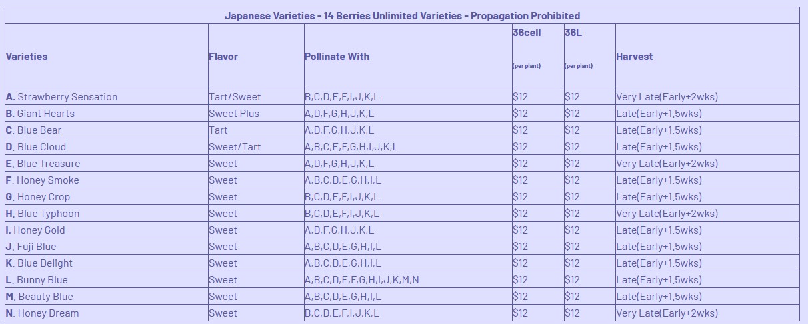Select the Strawberry Sensation variety name
Viewport: 808px width, 324px height.
(x=67, y=97)
